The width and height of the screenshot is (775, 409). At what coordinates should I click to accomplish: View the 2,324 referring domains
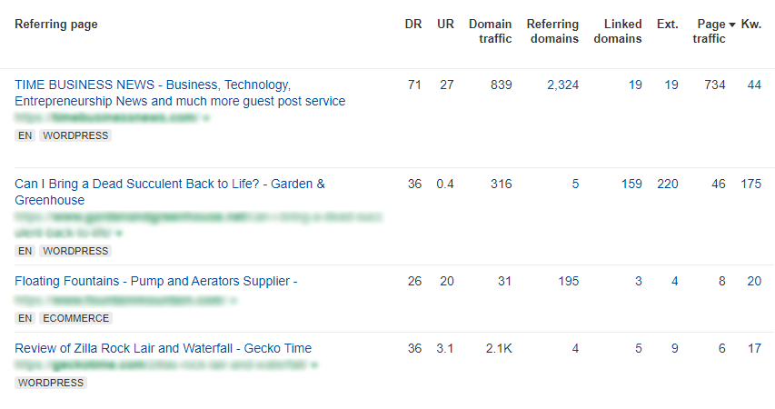pyautogui.click(x=563, y=85)
